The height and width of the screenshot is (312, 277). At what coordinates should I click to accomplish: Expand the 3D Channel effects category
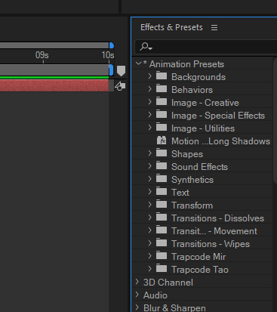click(x=137, y=282)
